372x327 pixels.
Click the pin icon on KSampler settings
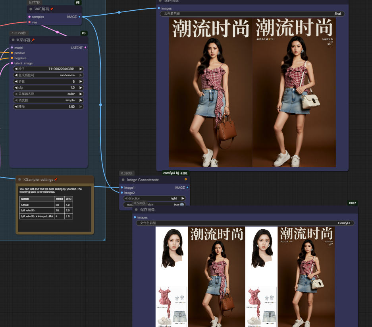(56, 180)
